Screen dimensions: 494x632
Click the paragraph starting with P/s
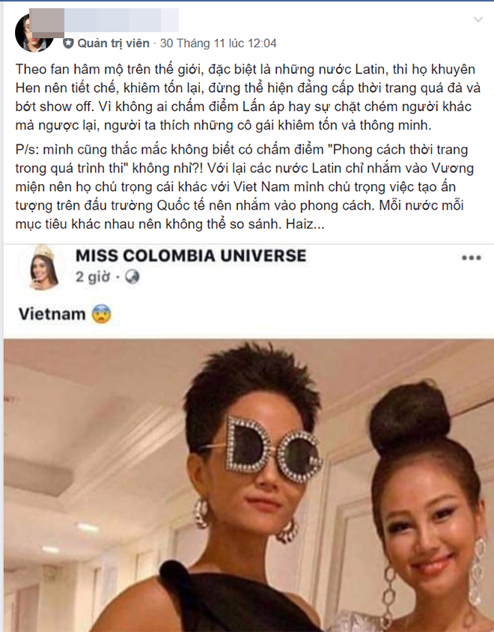[x=244, y=186]
